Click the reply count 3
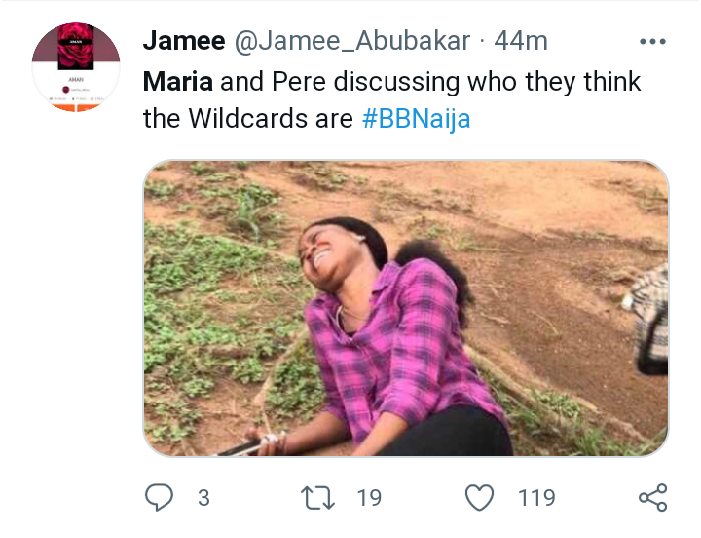Screen dimensions: 701x538 [x=203, y=498]
